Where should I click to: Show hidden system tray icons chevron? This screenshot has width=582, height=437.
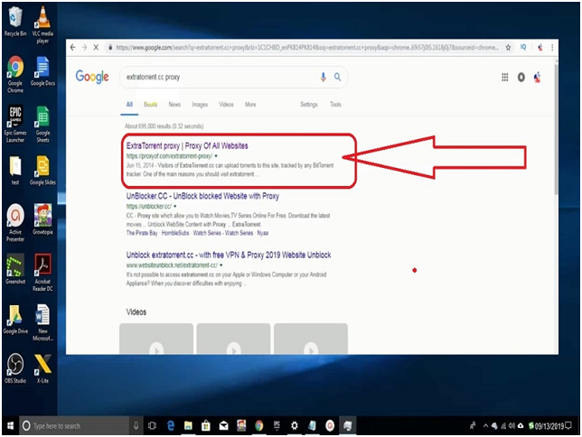485,426
